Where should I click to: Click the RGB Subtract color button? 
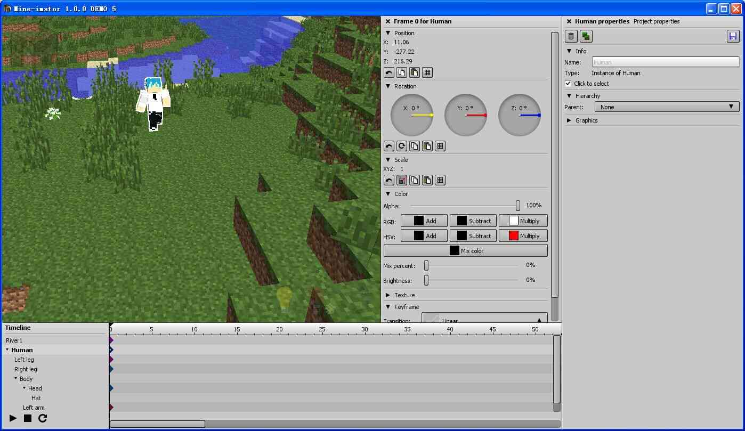[473, 221]
